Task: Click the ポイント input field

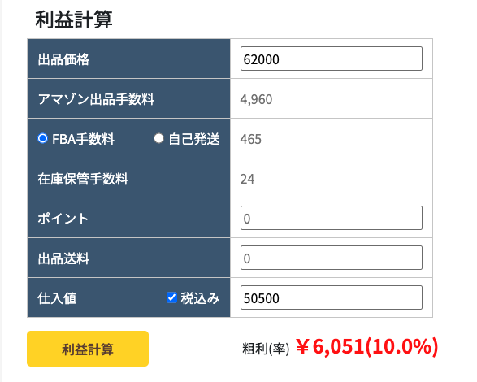Action: coord(332,218)
